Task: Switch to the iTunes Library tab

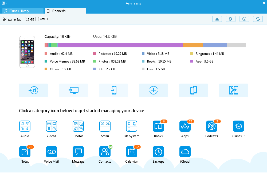Action: click(x=23, y=11)
